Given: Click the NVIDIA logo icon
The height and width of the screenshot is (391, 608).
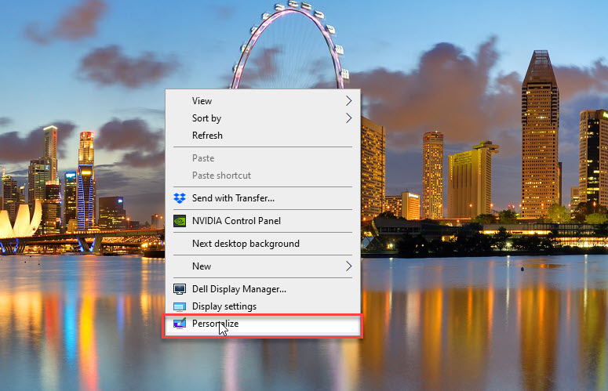Looking at the screenshot, I should coord(180,221).
